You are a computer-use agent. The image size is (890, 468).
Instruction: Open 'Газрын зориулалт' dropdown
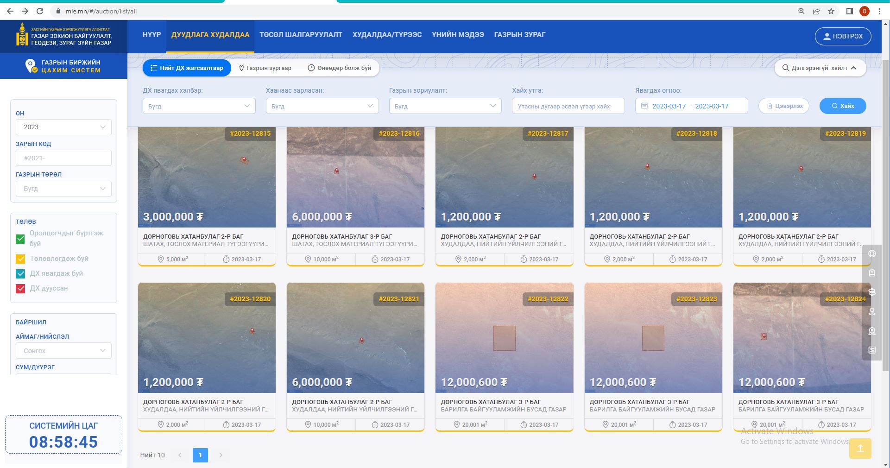click(x=445, y=106)
